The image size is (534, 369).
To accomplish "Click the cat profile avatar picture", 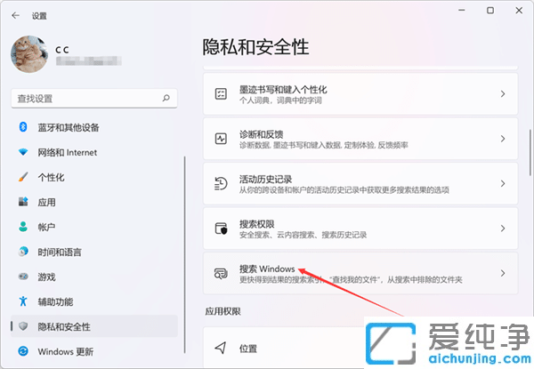I will click(x=29, y=54).
